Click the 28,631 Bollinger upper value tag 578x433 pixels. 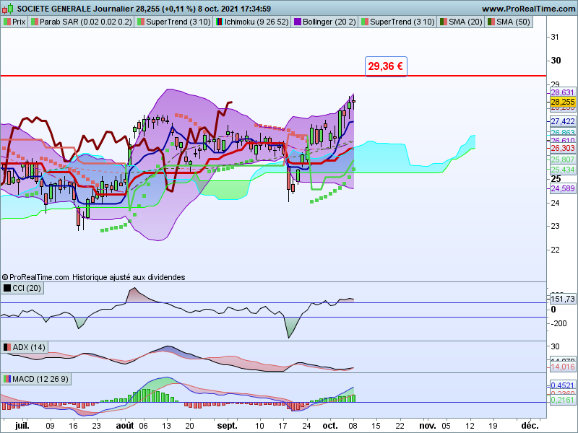coord(563,92)
